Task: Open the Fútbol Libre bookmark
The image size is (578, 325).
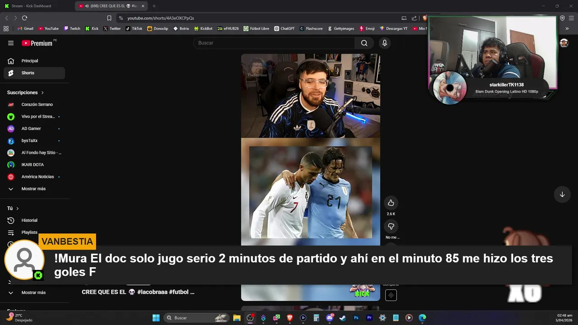Action: [256, 28]
